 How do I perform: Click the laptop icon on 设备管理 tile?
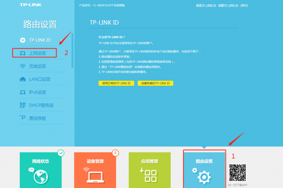tap(95, 177)
